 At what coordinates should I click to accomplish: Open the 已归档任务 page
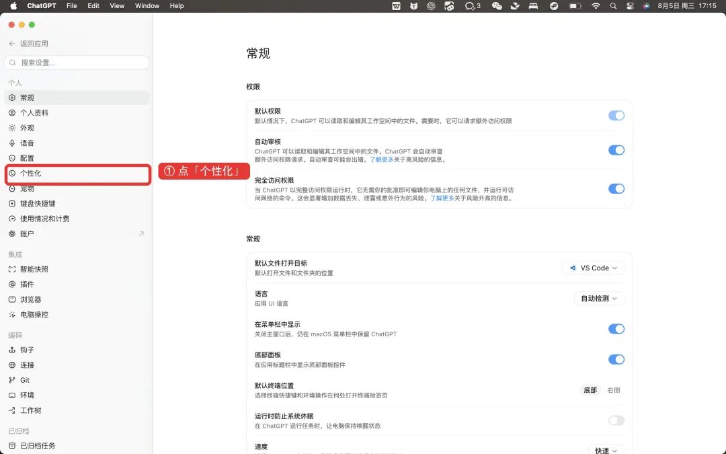pos(77,446)
